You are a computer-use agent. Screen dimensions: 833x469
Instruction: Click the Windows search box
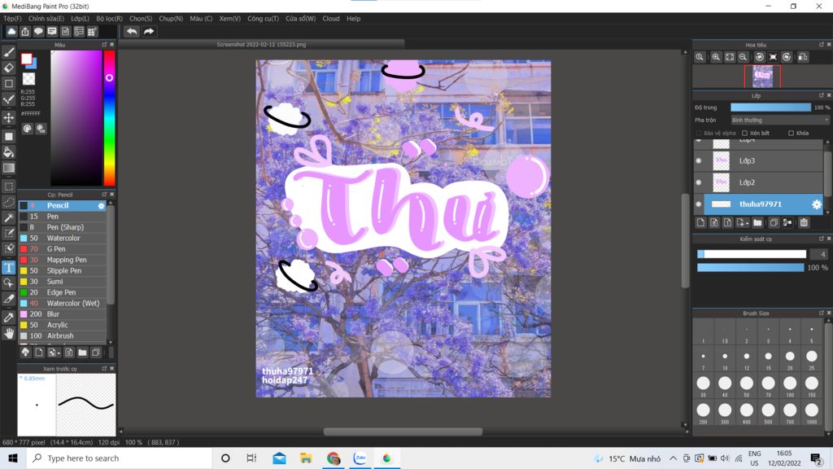pos(119,458)
